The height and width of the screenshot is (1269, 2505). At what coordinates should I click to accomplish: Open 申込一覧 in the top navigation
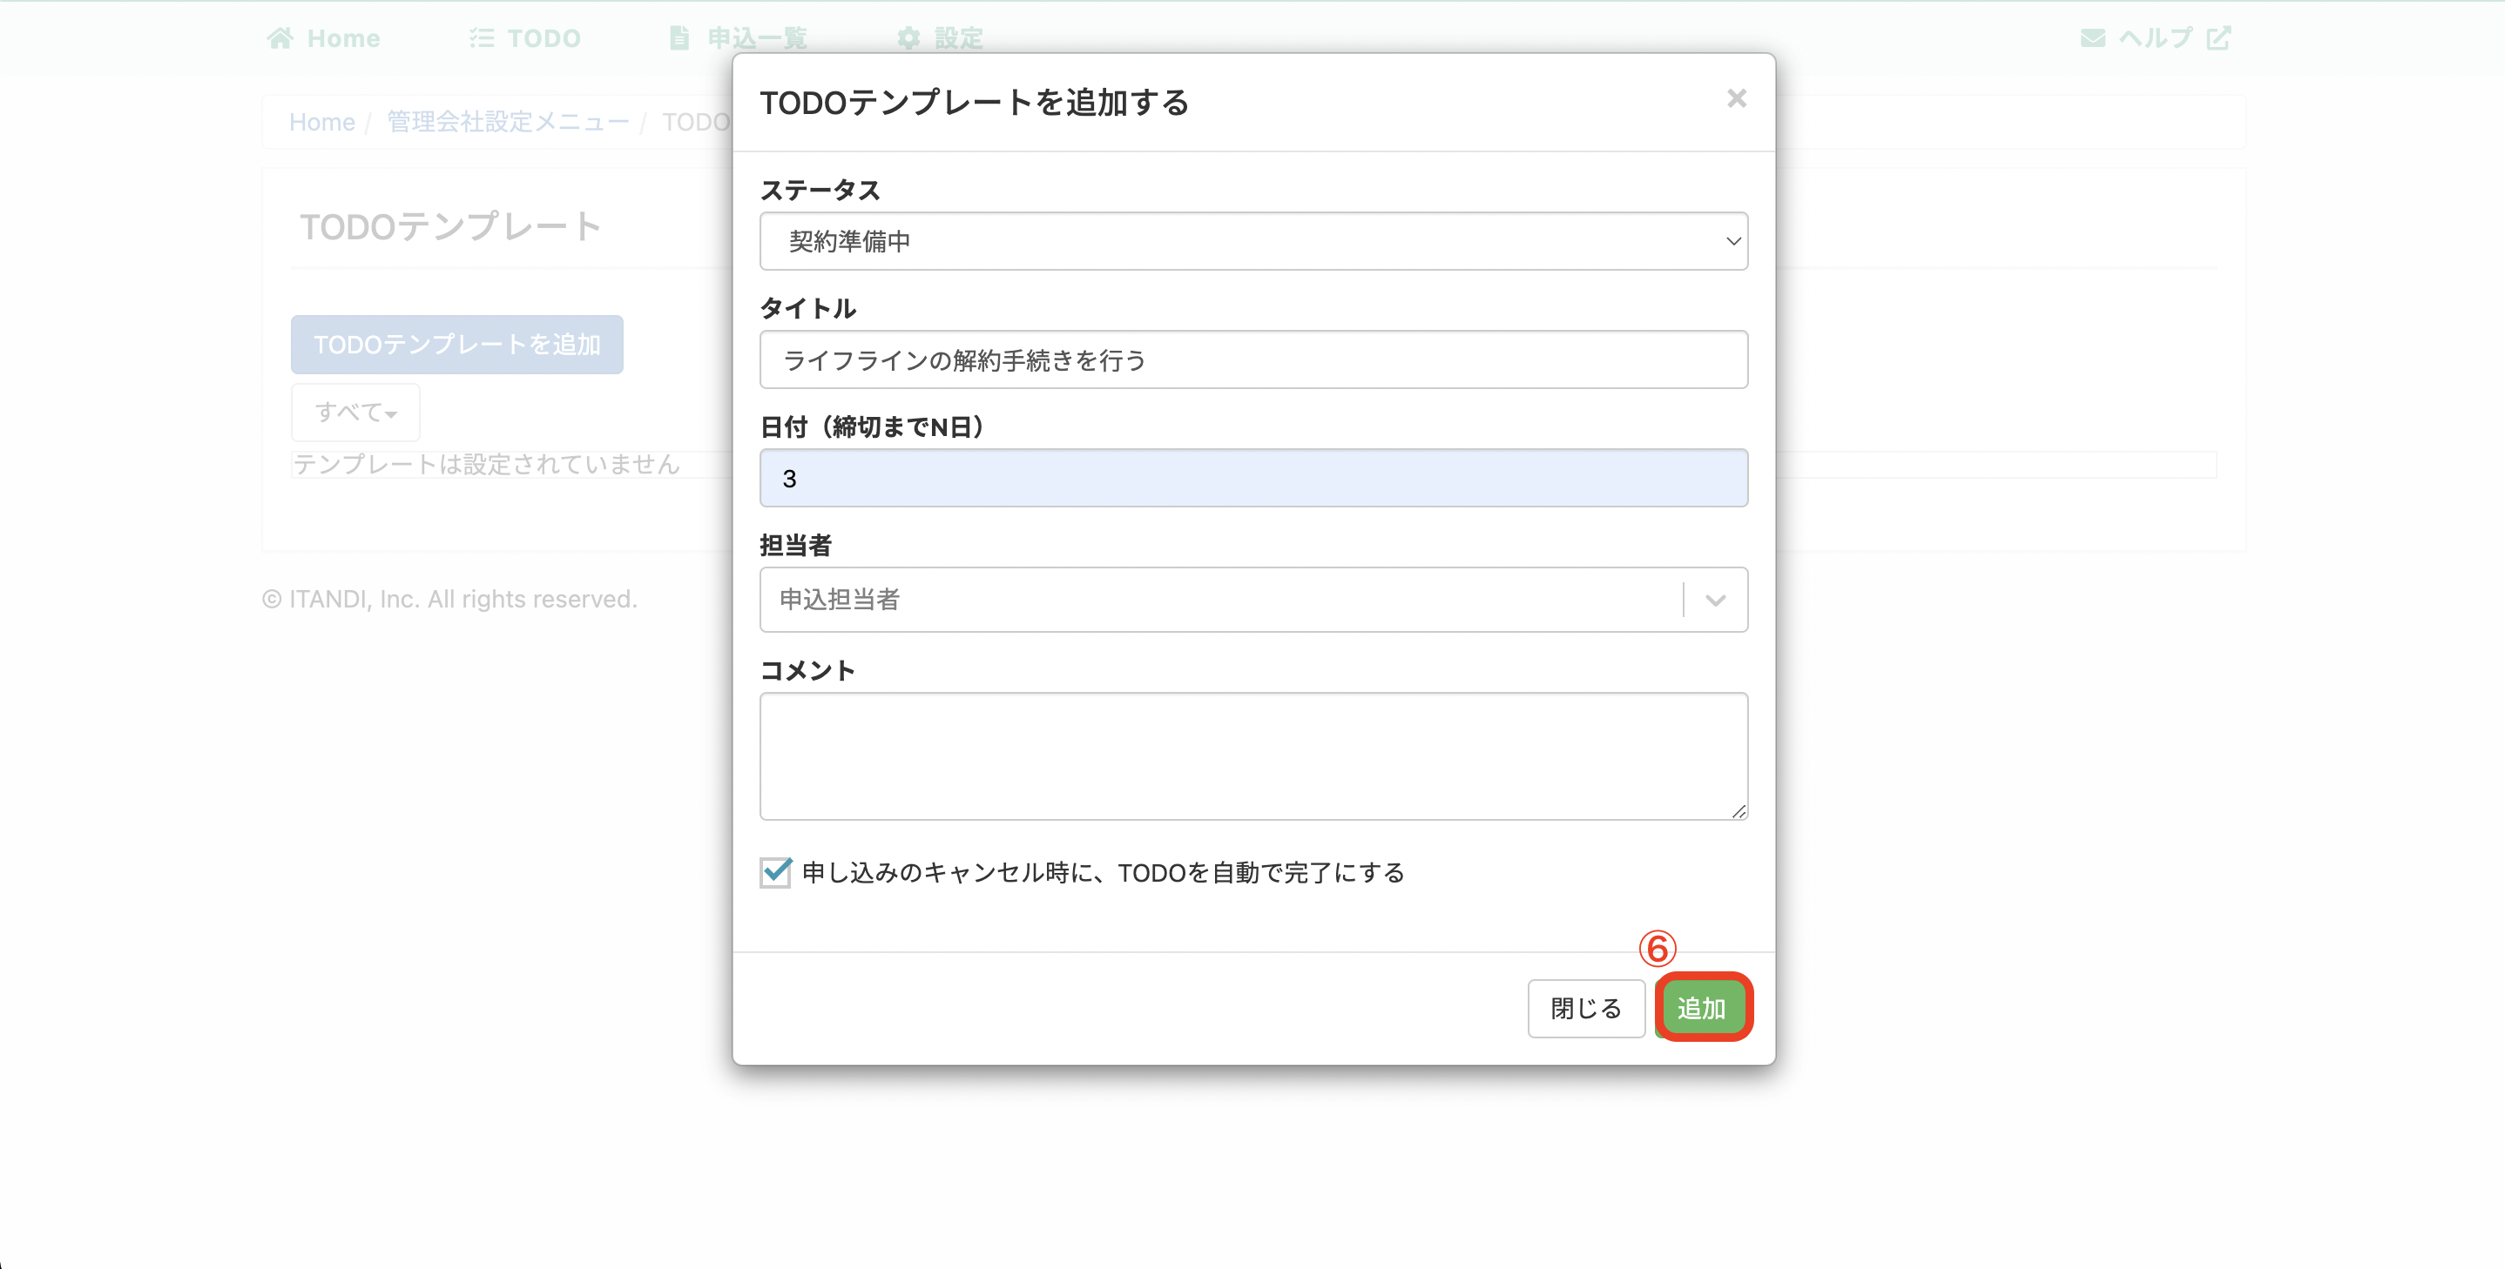(739, 38)
